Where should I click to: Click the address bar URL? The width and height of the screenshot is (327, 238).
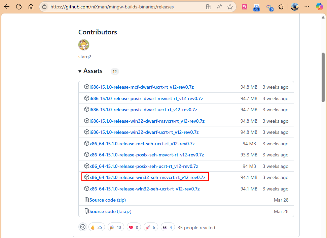112,7
